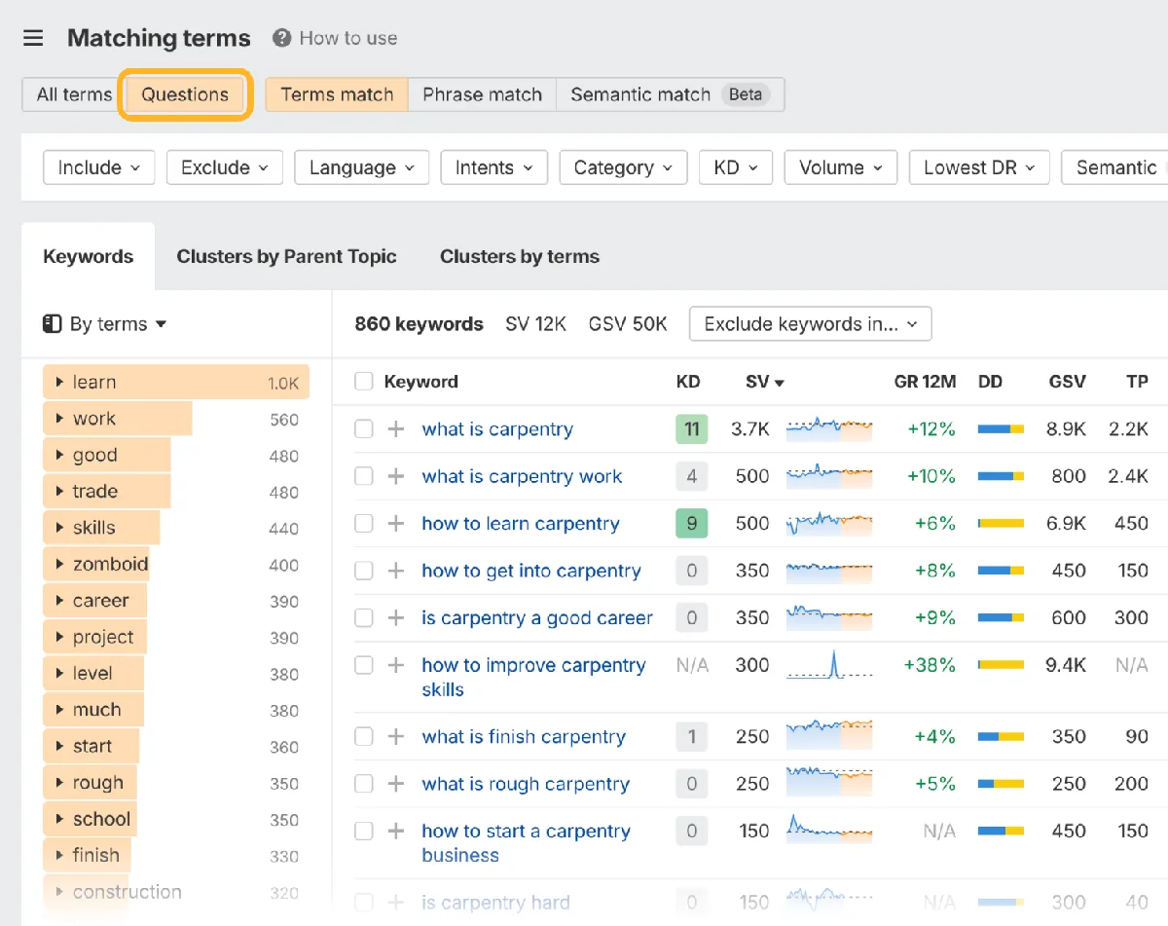Open the trend sparkline for 'what is finish carpentry'

point(829,735)
